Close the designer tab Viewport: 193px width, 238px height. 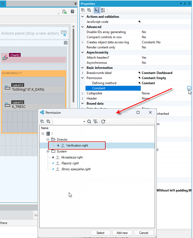click(3, 3)
